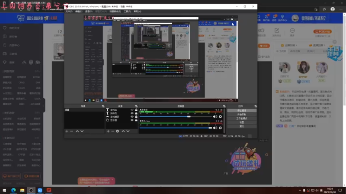Image resolution: width=346 pixels, height=194 pixels.
Task: Open the 场景集合(S) menu in OBS
Action: tap(115, 12)
